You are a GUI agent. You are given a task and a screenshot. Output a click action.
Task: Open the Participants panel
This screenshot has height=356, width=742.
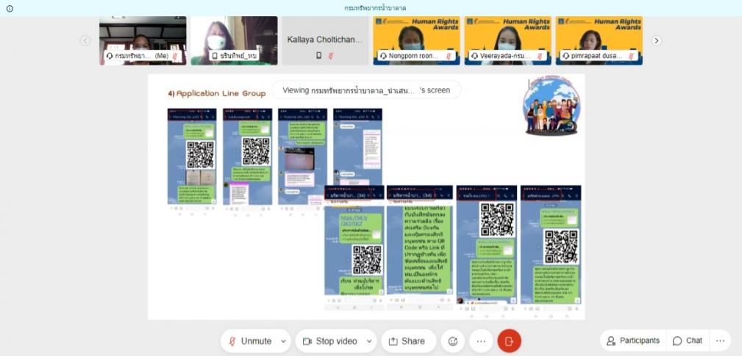(633, 341)
